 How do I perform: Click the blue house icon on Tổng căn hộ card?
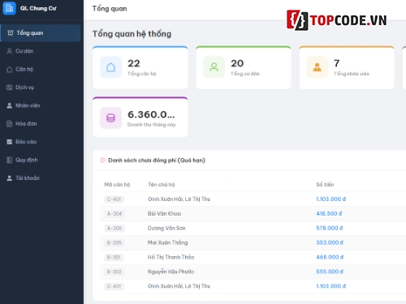coord(110,67)
